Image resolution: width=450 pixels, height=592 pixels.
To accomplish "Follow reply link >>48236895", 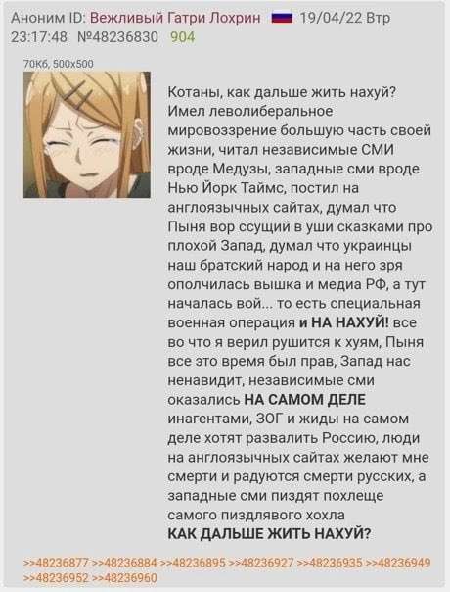I will click(x=193, y=563).
